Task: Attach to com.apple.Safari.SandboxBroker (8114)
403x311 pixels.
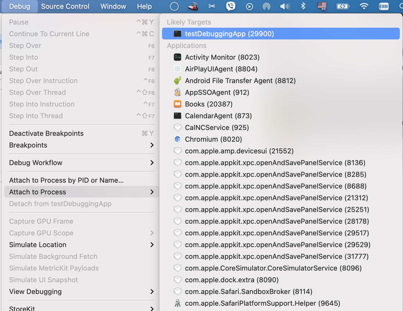Action: point(281,292)
